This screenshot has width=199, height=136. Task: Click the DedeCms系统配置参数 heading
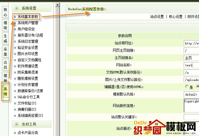[x=87, y=9]
